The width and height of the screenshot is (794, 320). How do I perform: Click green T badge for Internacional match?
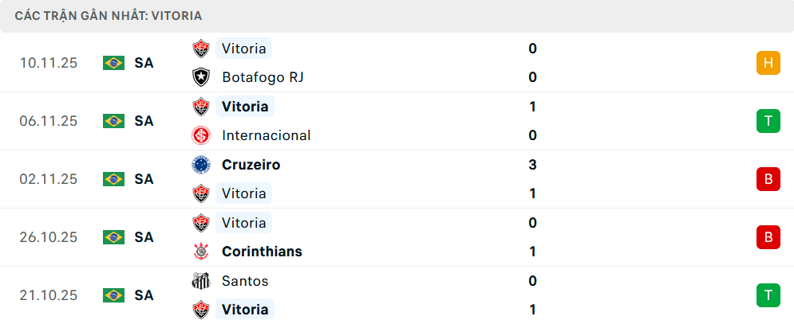768,121
